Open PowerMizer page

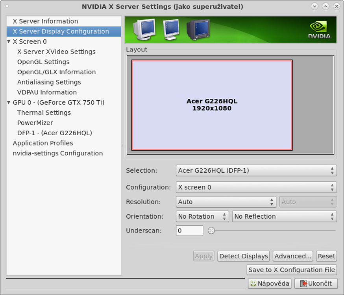click(x=35, y=123)
